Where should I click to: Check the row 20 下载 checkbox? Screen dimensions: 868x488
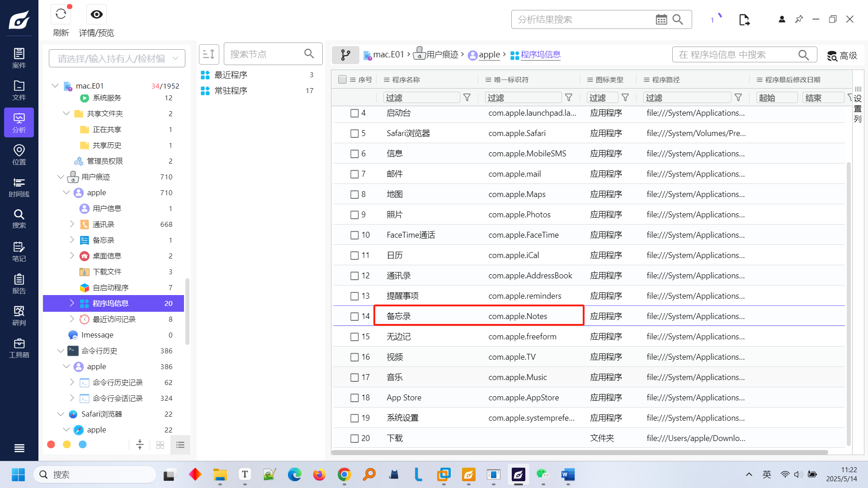click(354, 438)
